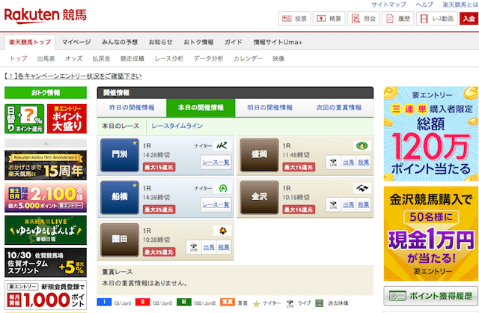This screenshot has width=479, height=313.
Task: Open the 三連単 120万ポイント banner
Action: (431, 134)
